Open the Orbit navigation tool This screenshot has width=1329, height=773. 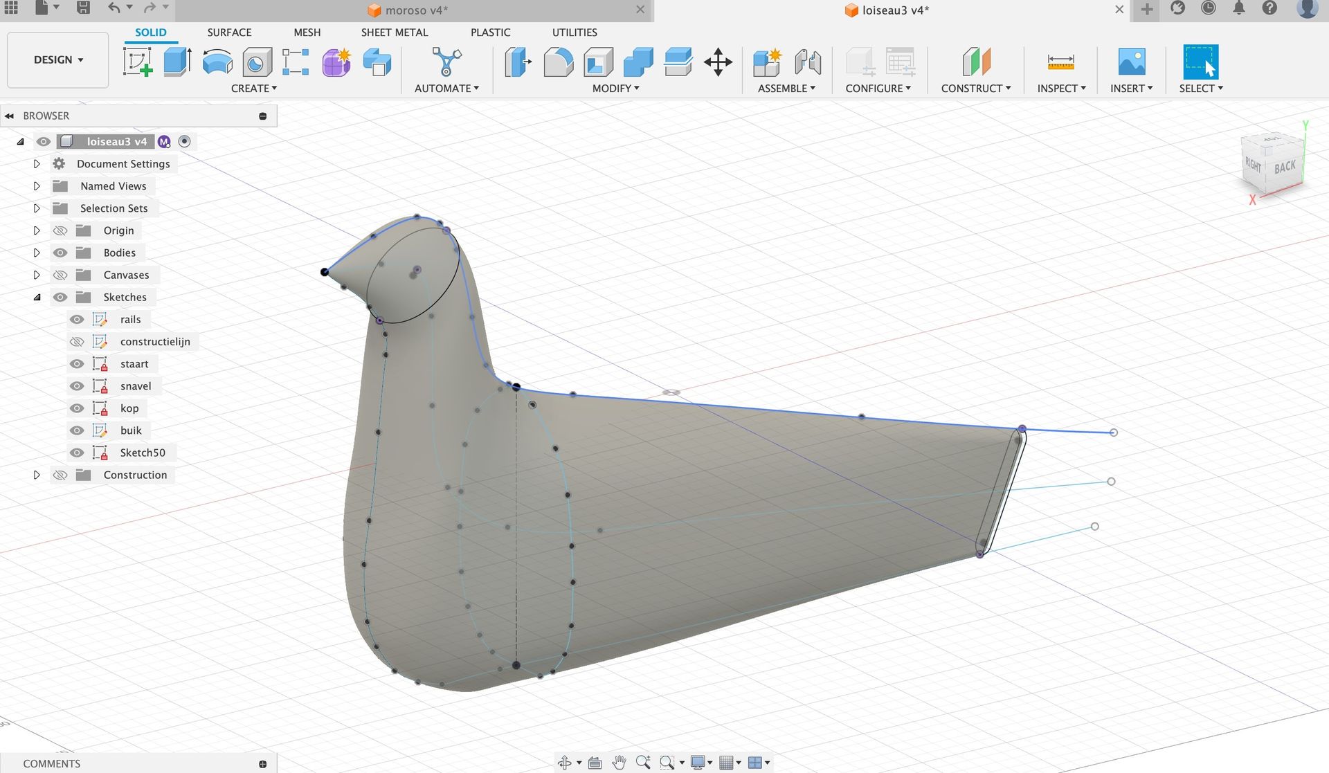[x=565, y=763]
